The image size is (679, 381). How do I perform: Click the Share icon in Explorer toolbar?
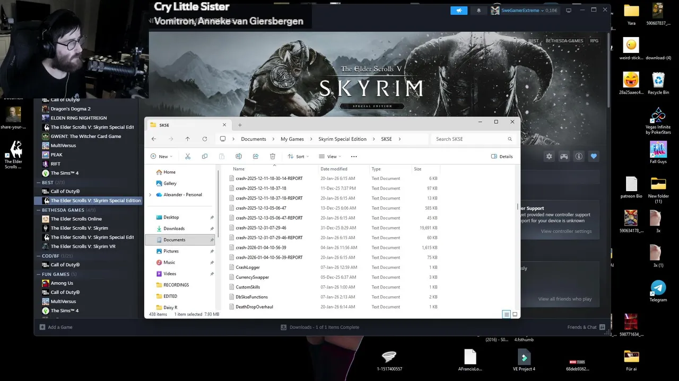256,157
